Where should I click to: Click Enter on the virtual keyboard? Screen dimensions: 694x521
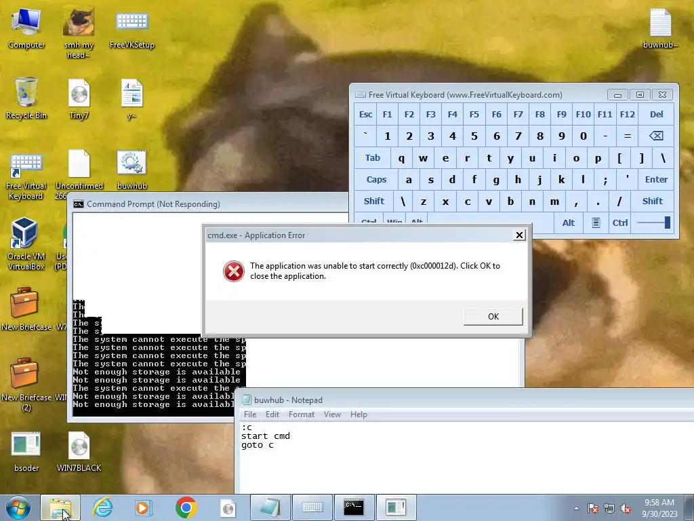point(656,179)
